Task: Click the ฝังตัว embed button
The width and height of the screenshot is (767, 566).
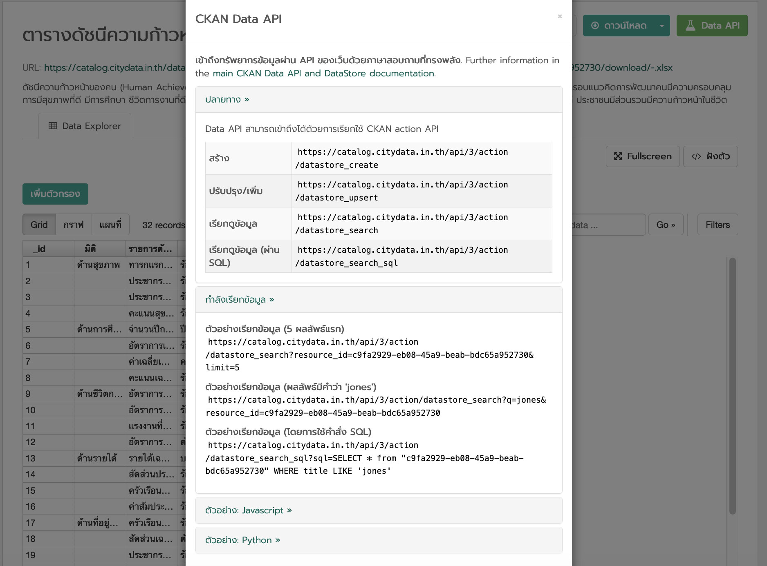Action: click(711, 156)
